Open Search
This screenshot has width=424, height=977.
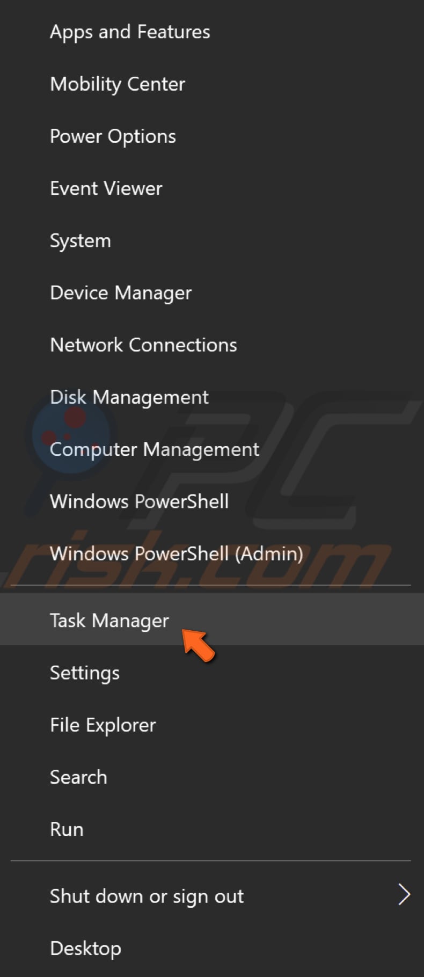[x=78, y=777]
